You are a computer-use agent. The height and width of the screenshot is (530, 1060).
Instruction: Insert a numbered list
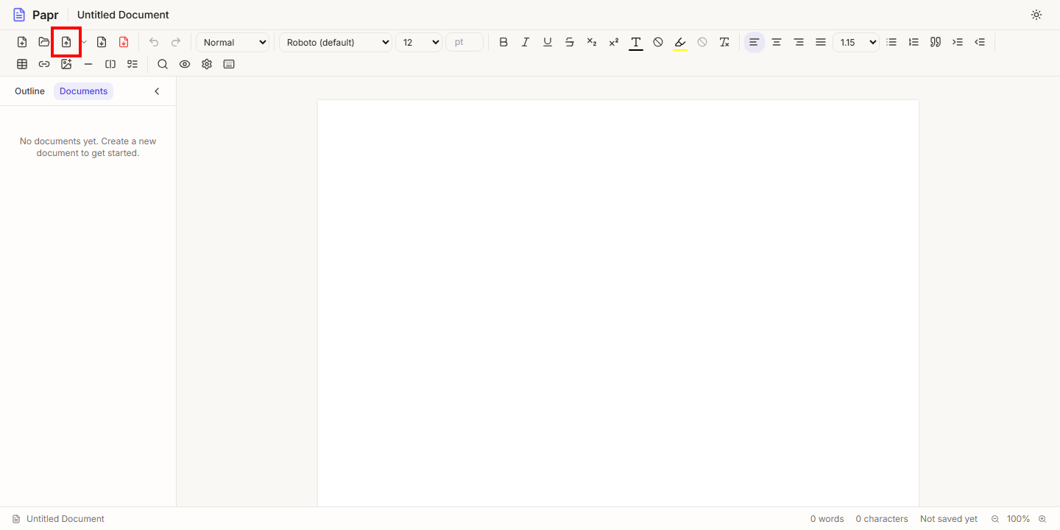(914, 43)
